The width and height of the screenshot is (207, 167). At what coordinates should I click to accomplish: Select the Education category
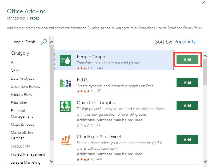point(19,103)
